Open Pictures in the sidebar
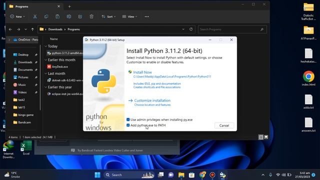The image size is (320, 180). tap(23, 77)
